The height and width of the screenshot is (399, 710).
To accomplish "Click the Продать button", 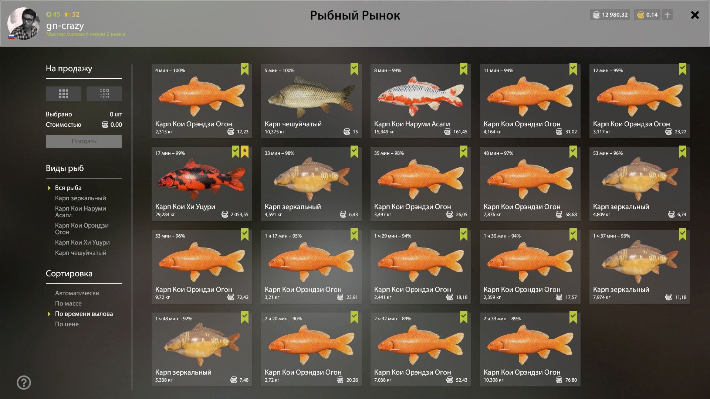I will (84, 141).
